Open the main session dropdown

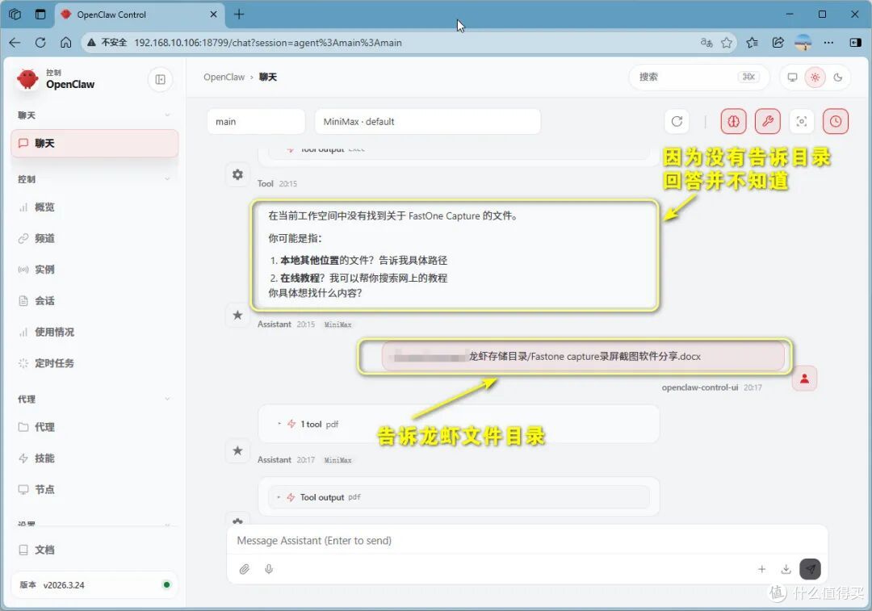257,121
